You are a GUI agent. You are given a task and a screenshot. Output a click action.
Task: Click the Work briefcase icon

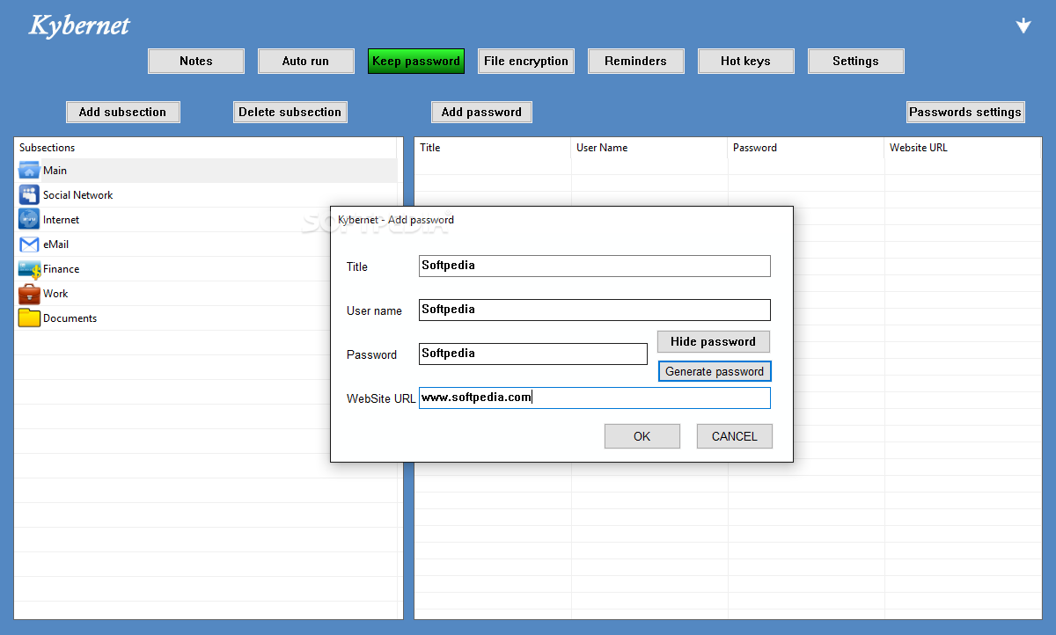point(29,294)
